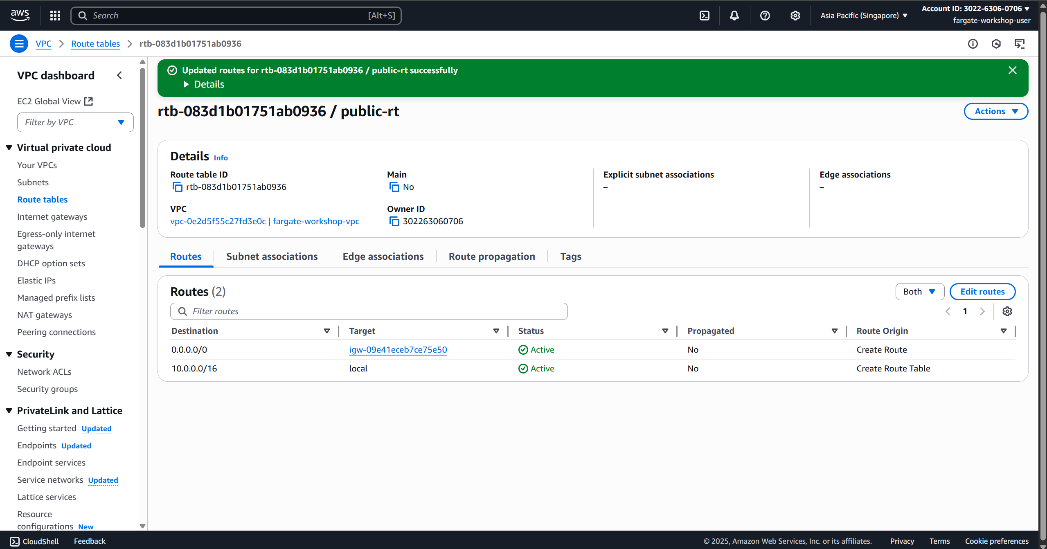Collapse the Virtual private cloud section
This screenshot has height=549, width=1047.
pos(9,148)
